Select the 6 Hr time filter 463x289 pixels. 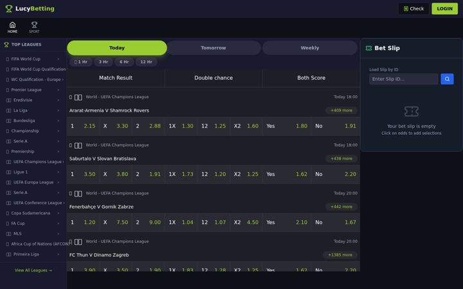[x=124, y=62]
